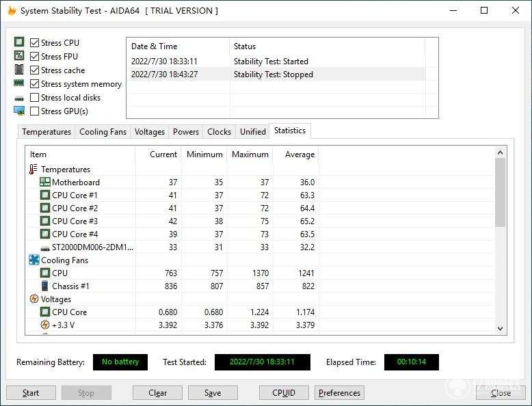Click the Voltages group label in list
532x406 pixels.
coord(56,299)
